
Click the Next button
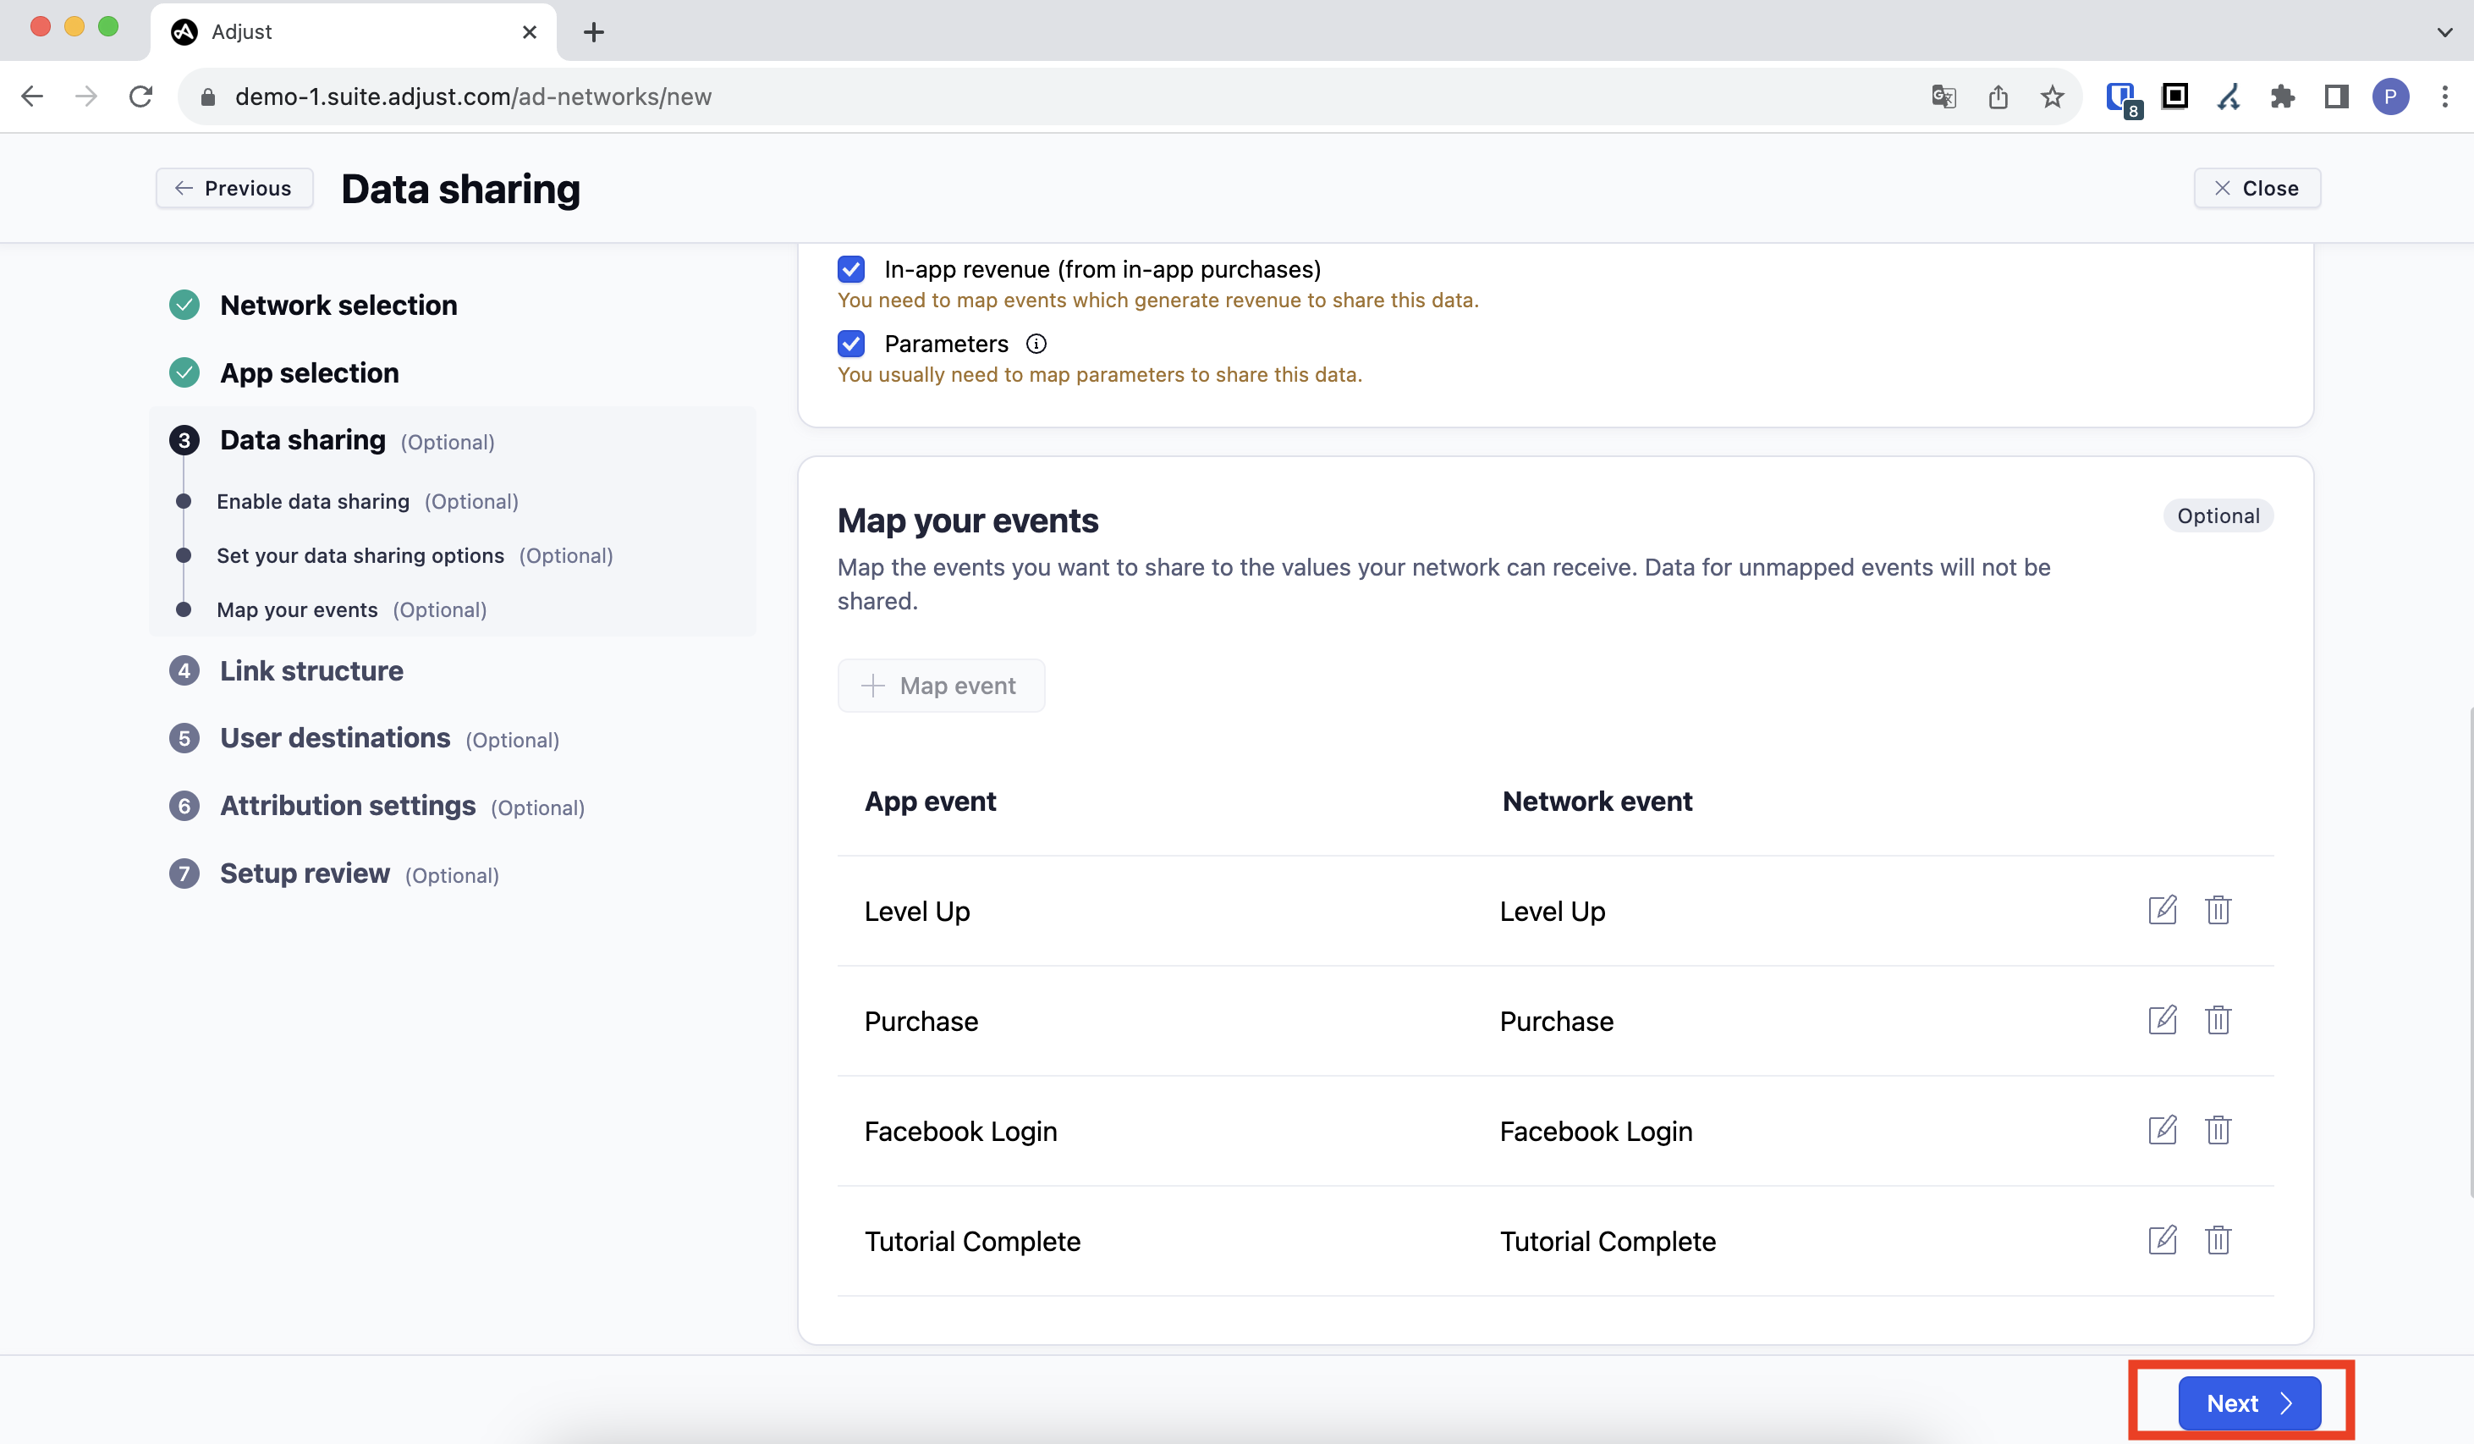click(2248, 1403)
